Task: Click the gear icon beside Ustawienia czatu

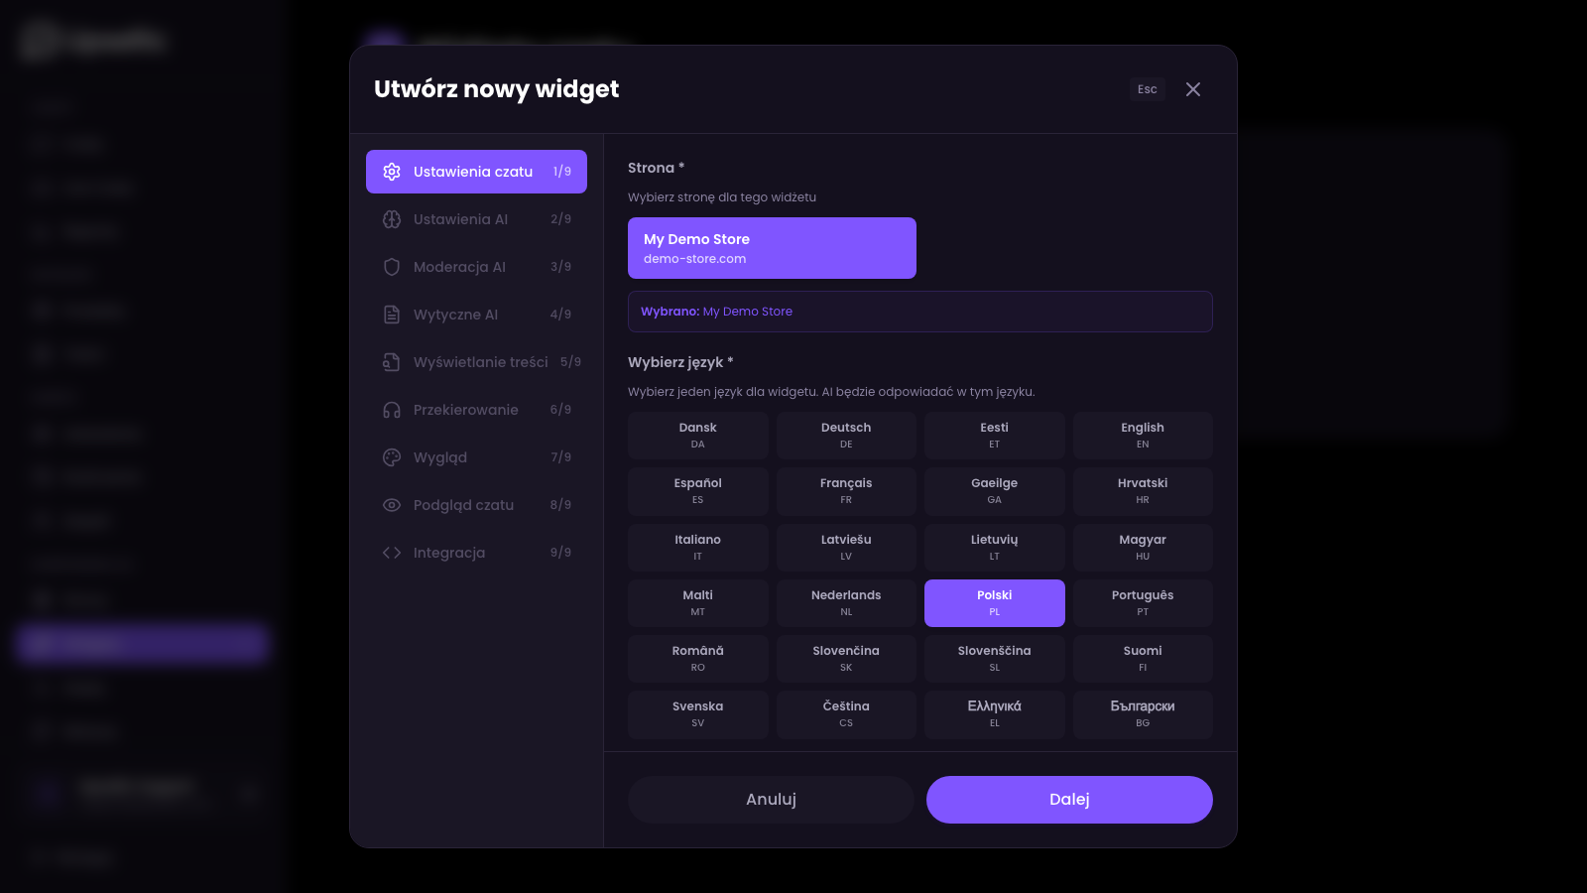Action: [392, 172]
